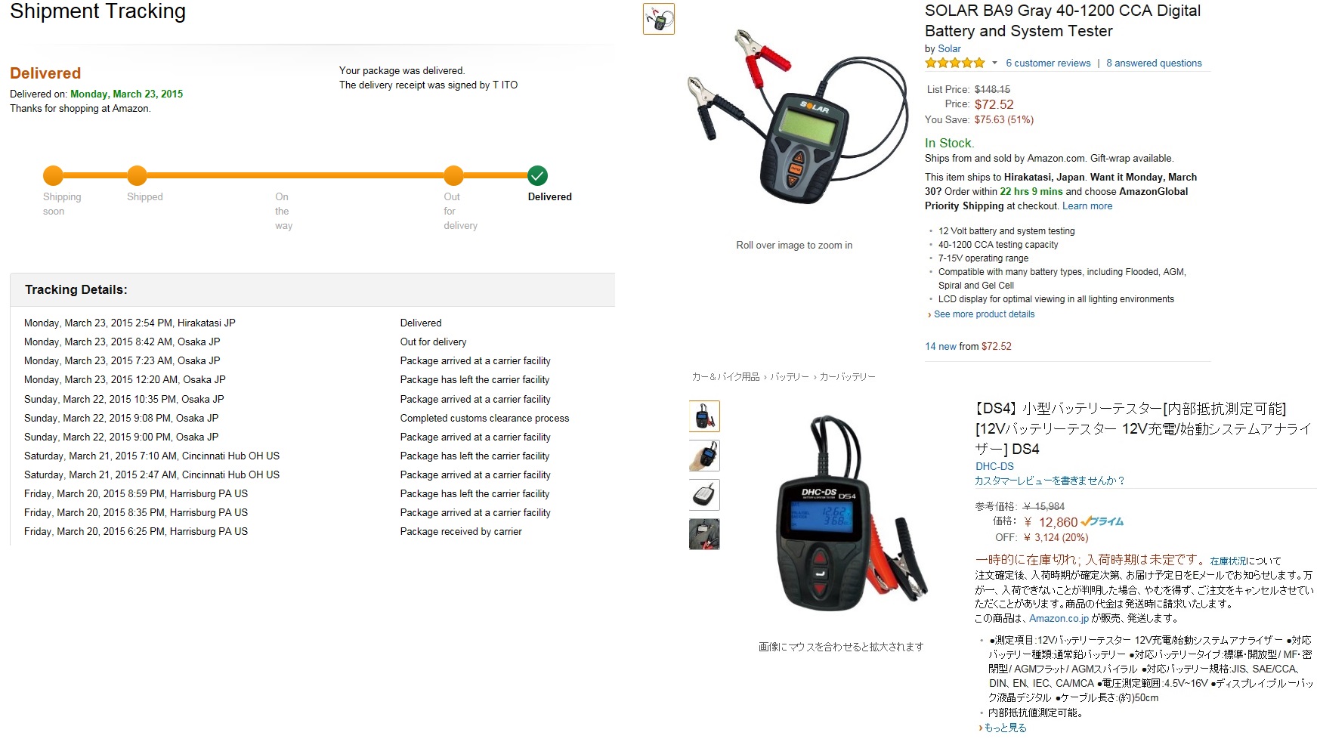Click the Out for delivery progress dot
Screen dimensions: 1317x748
453,176
